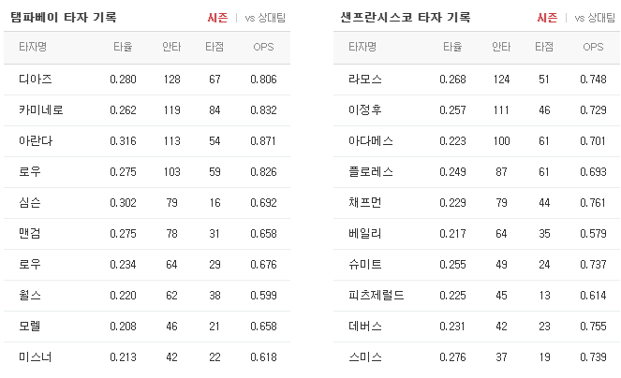Open batter 아란다 entry

pyautogui.click(x=36, y=141)
